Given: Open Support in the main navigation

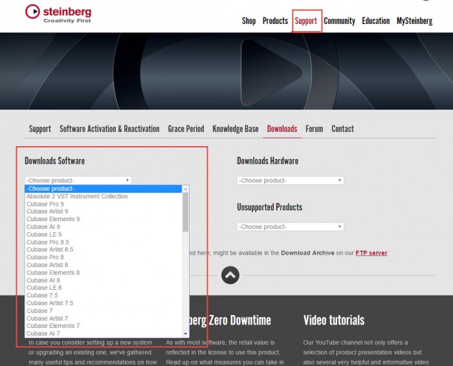Looking at the screenshot, I should (306, 21).
